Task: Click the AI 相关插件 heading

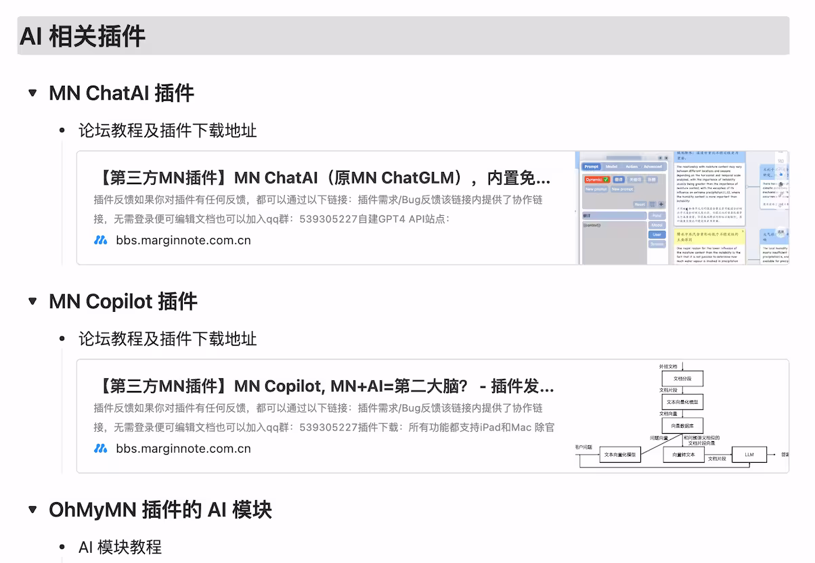Action: pyautogui.click(x=82, y=36)
